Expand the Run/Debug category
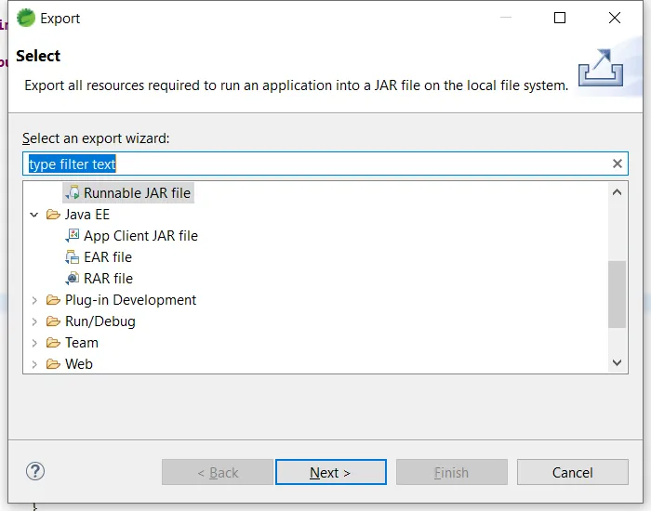The image size is (651, 511). [x=34, y=321]
